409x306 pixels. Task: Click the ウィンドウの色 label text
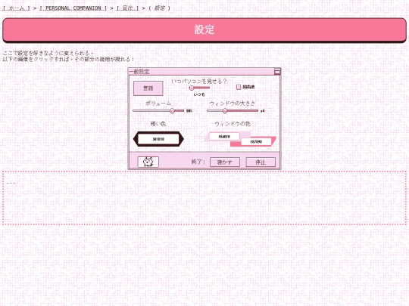pyautogui.click(x=233, y=124)
